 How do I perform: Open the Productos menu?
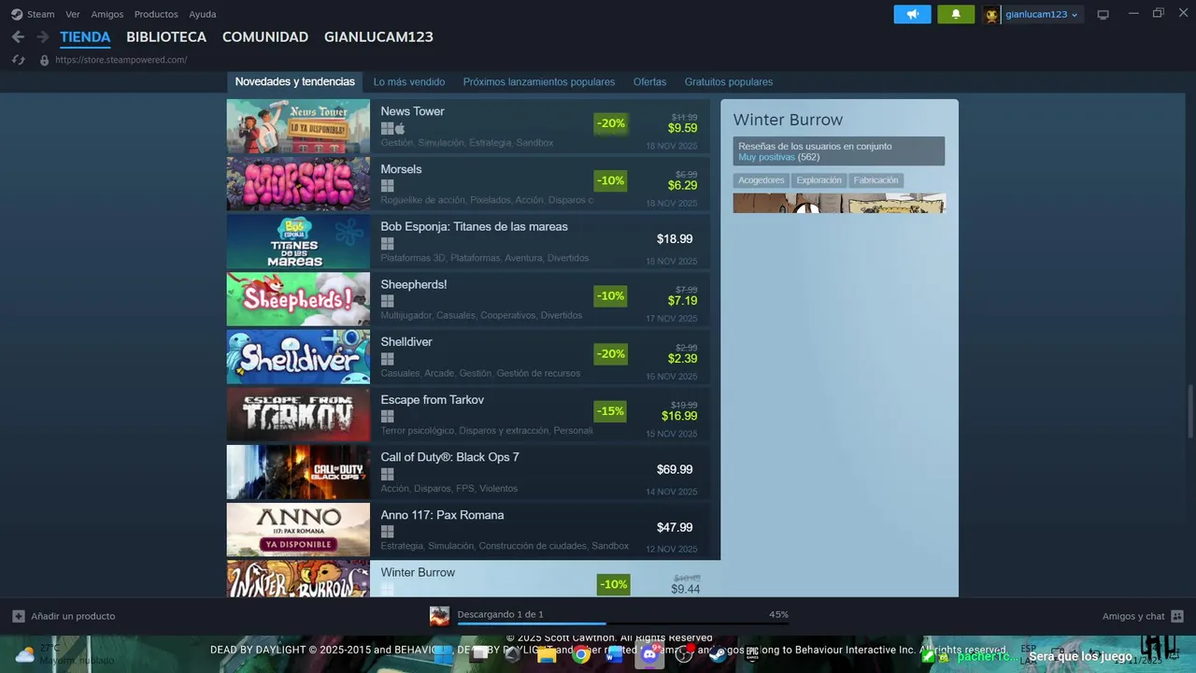click(x=156, y=14)
